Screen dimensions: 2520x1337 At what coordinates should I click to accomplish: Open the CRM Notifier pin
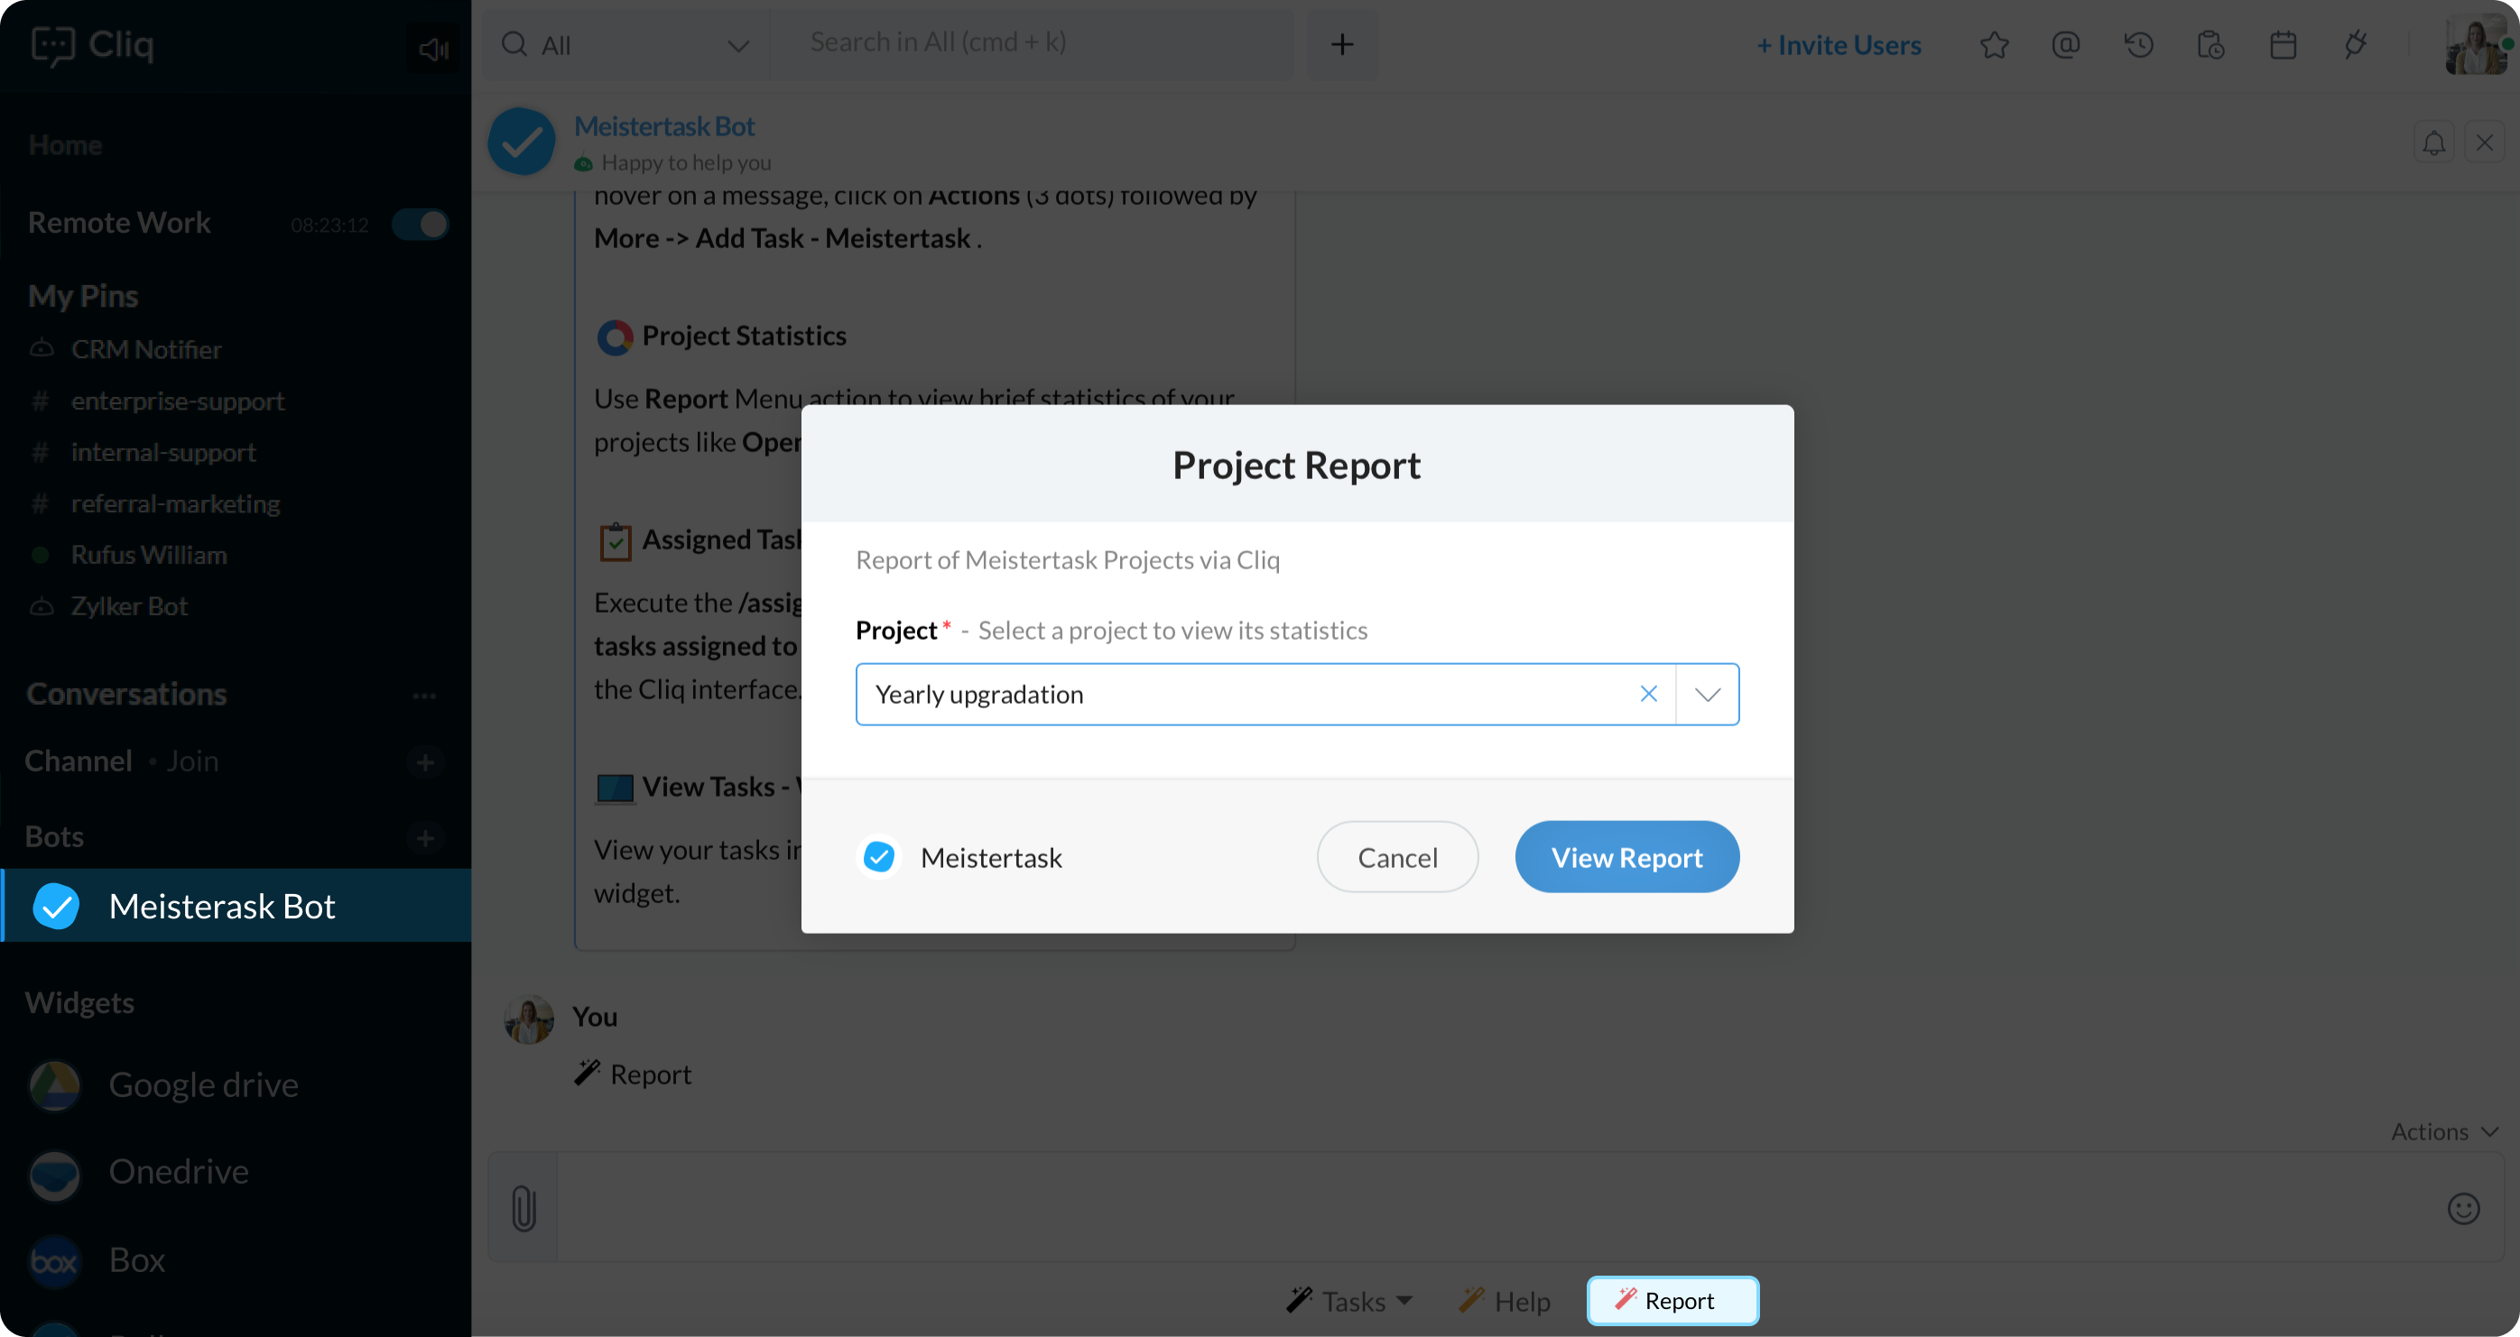(x=145, y=349)
